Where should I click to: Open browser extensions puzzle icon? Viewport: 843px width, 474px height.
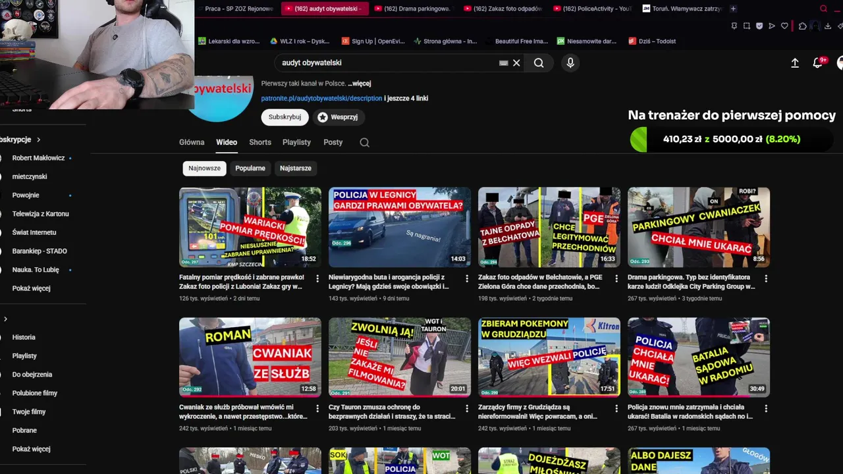point(802,26)
